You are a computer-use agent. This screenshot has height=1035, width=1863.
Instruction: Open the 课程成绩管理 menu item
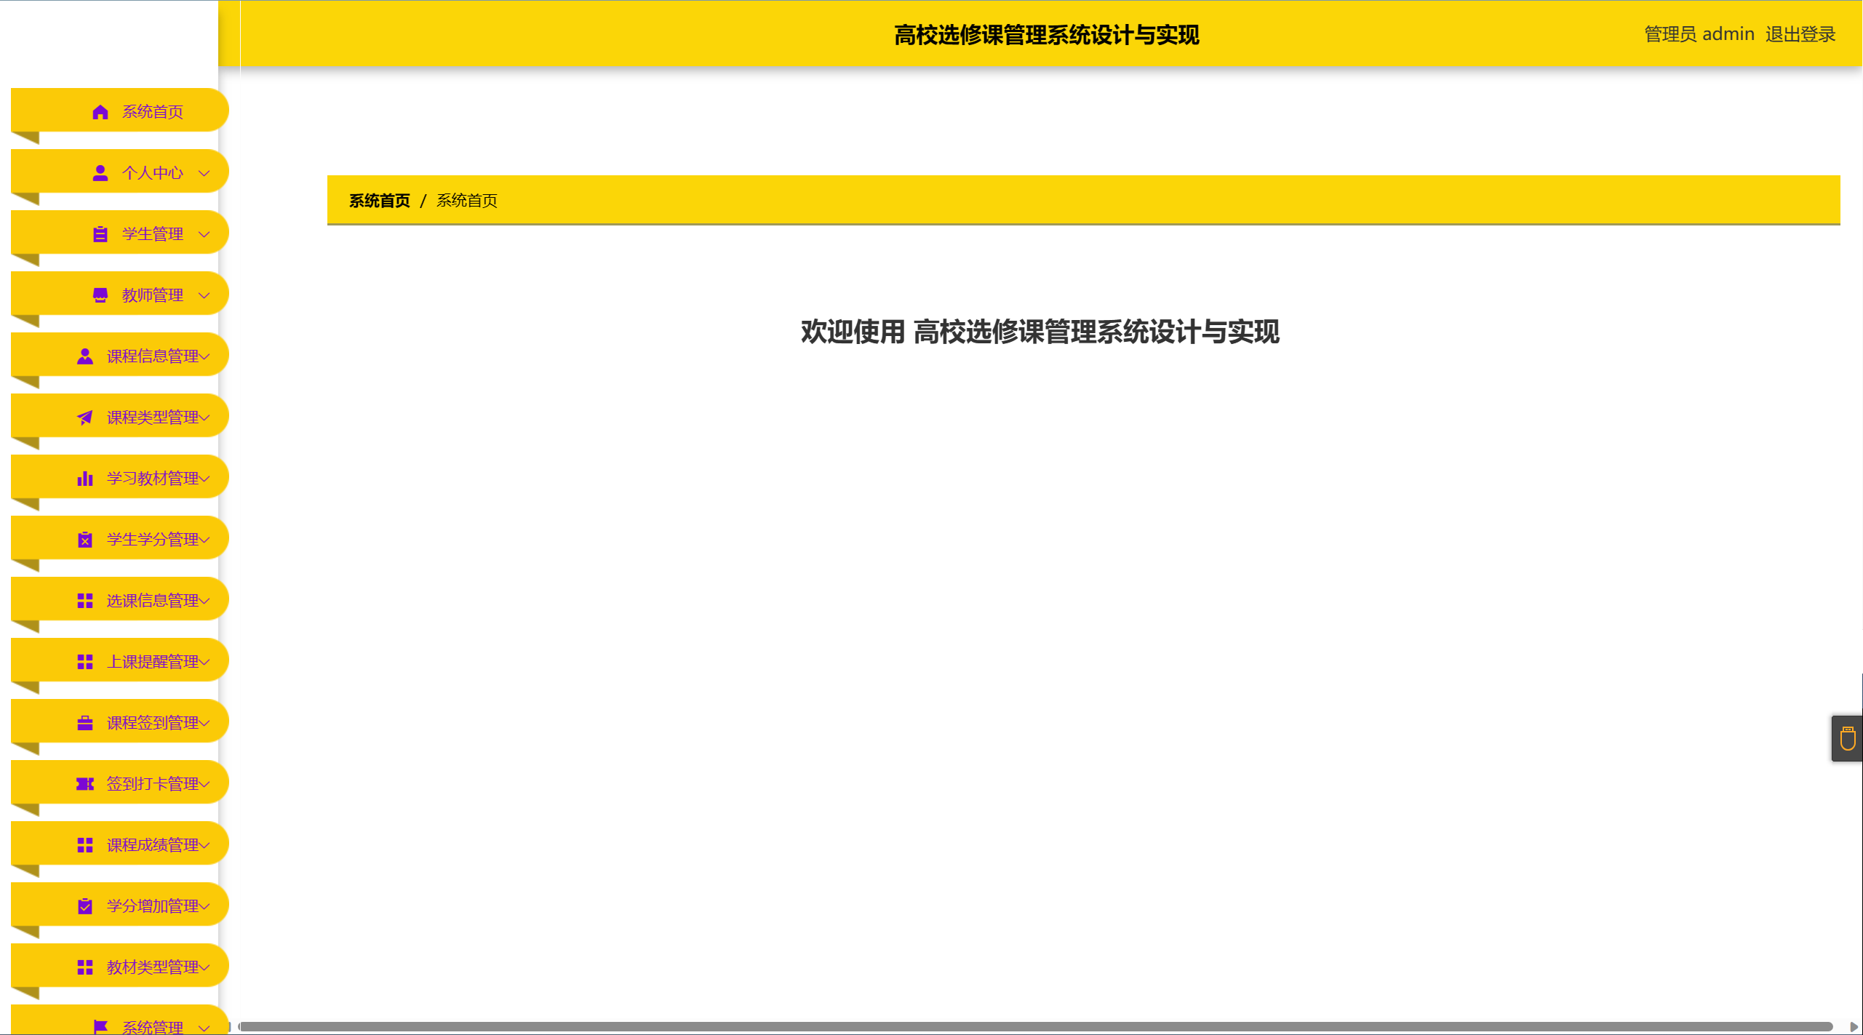coord(152,845)
